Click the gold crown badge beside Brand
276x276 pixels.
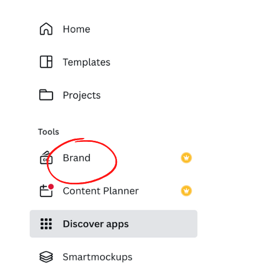(x=186, y=158)
